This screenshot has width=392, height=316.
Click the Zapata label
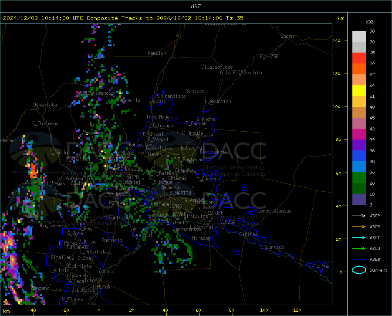click(107, 271)
